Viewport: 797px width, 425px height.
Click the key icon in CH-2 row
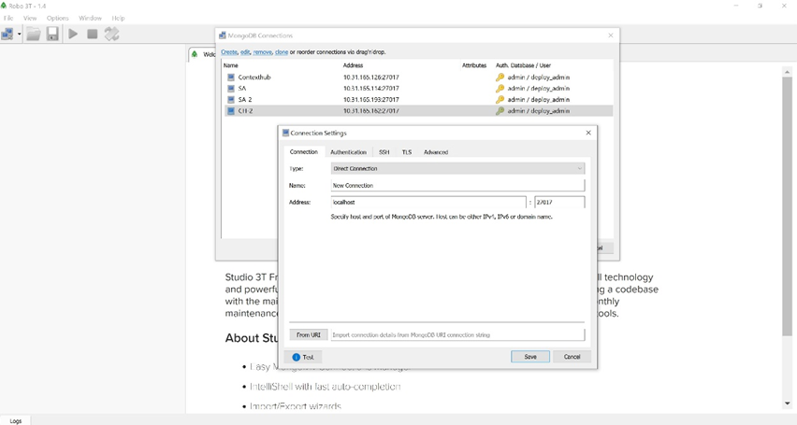[x=500, y=111]
